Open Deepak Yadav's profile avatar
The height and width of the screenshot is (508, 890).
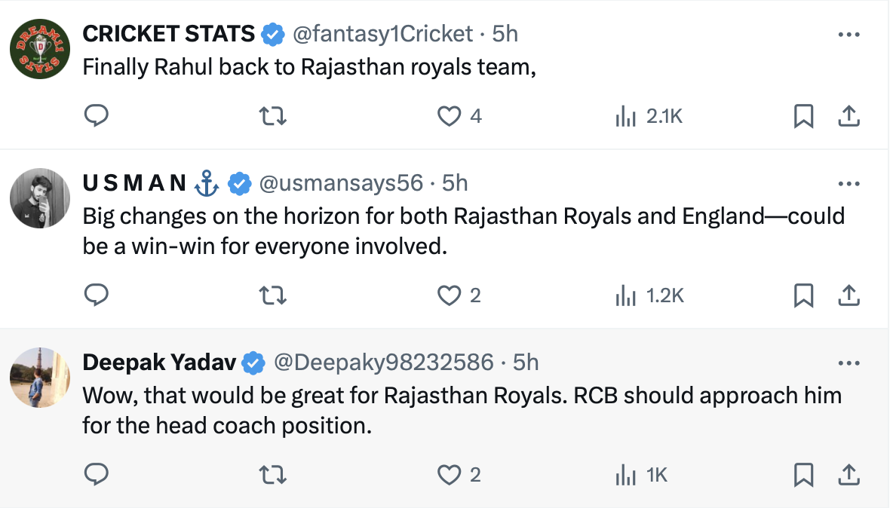tap(35, 377)
